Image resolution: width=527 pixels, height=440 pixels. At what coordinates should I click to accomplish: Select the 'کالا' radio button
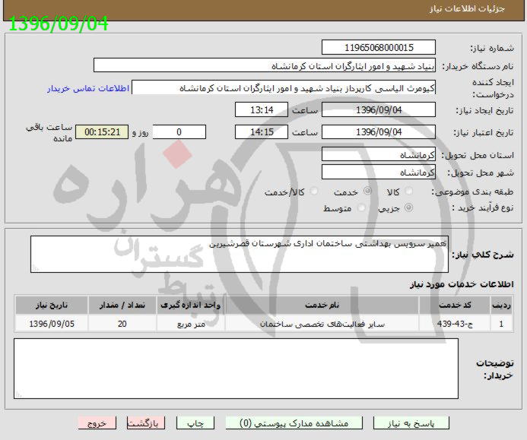pos(409,192)
